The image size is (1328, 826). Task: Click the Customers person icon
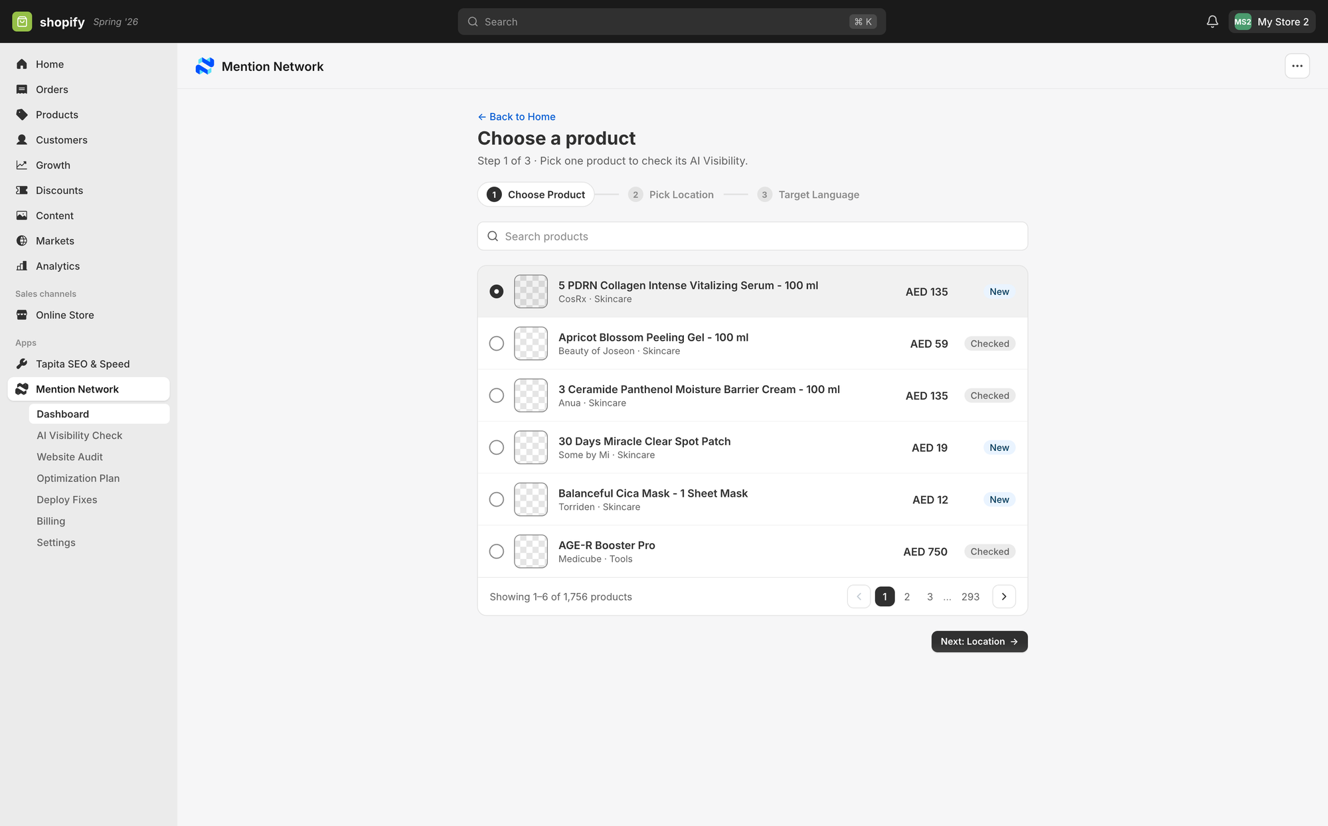point(22,140)
